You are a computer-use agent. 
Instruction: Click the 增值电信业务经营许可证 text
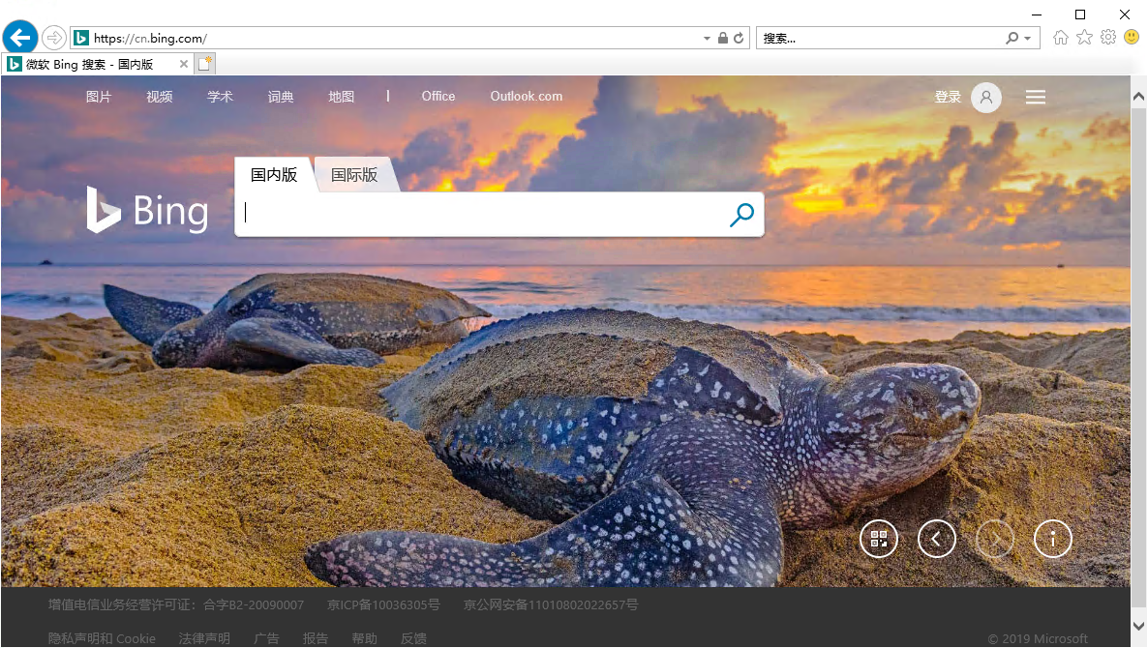(176, 604)
